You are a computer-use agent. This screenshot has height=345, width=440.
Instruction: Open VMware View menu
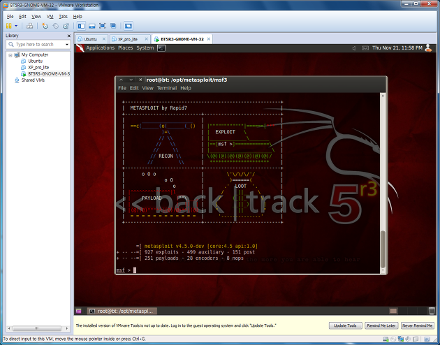click(36, 17)
